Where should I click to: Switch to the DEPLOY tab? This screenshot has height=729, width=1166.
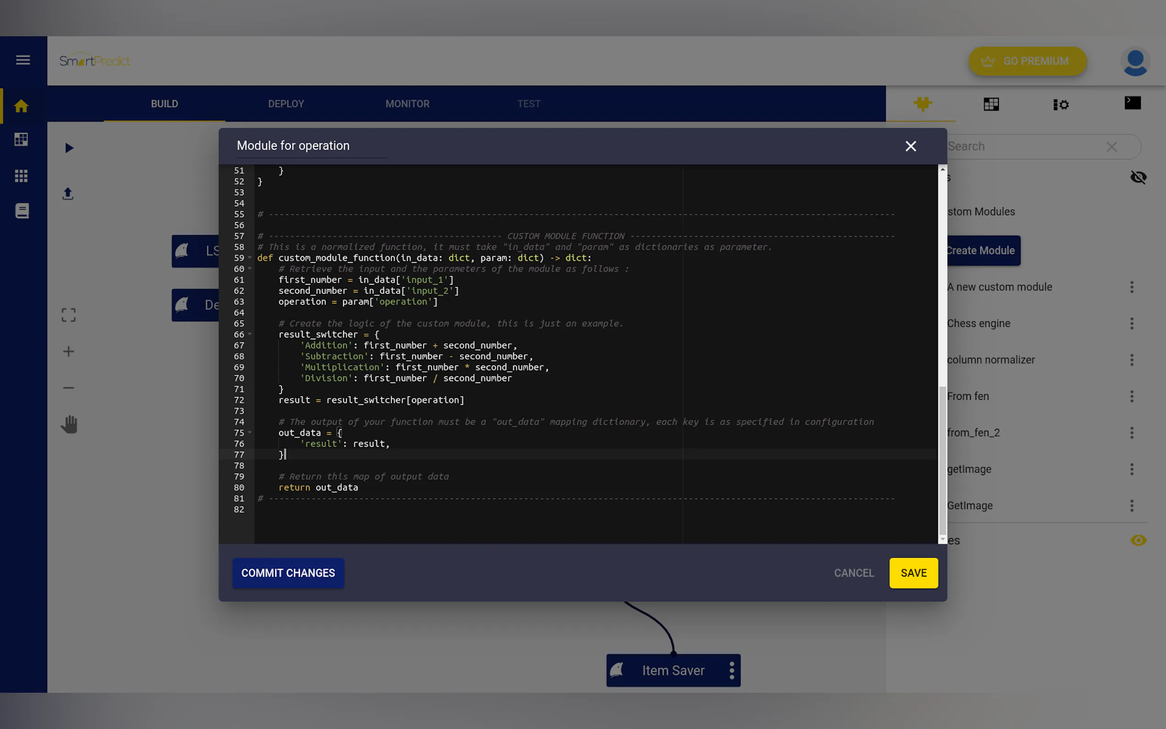(286, 104)
